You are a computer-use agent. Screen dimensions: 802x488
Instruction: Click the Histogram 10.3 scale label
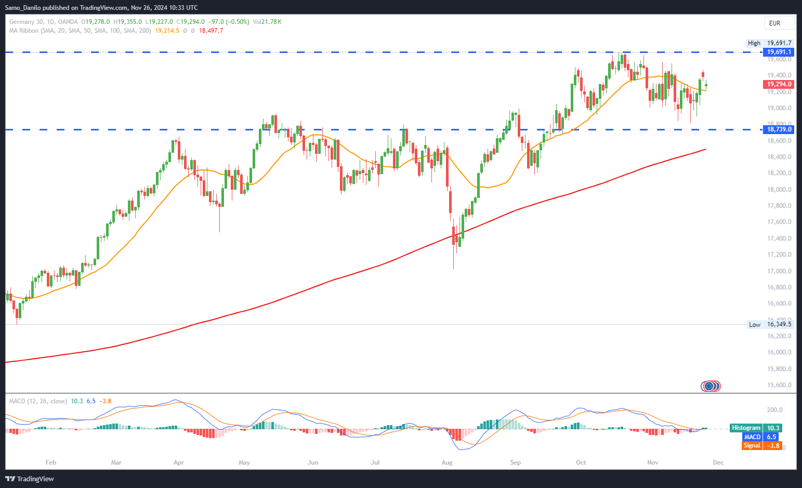(756, 428)
